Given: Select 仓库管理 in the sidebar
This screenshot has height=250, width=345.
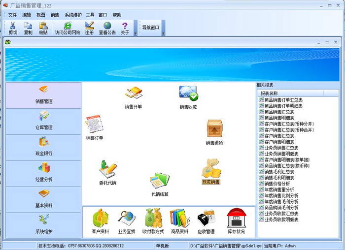Looking at the screenshot, I should 43,122.
